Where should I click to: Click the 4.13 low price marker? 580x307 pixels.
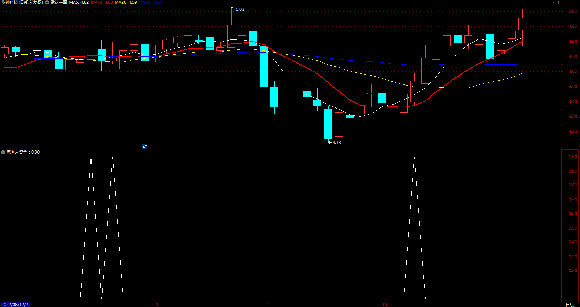click(x=336, y=142)
